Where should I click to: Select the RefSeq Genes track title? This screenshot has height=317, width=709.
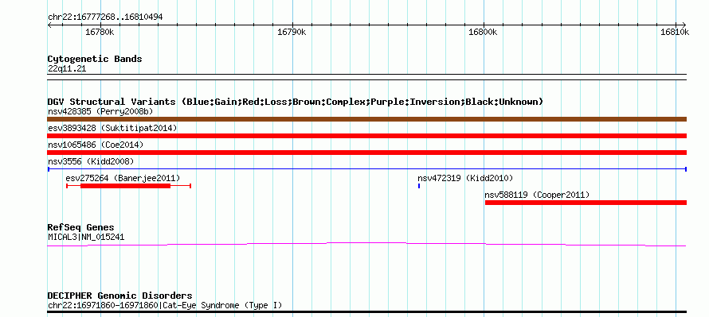pos(81,228)
